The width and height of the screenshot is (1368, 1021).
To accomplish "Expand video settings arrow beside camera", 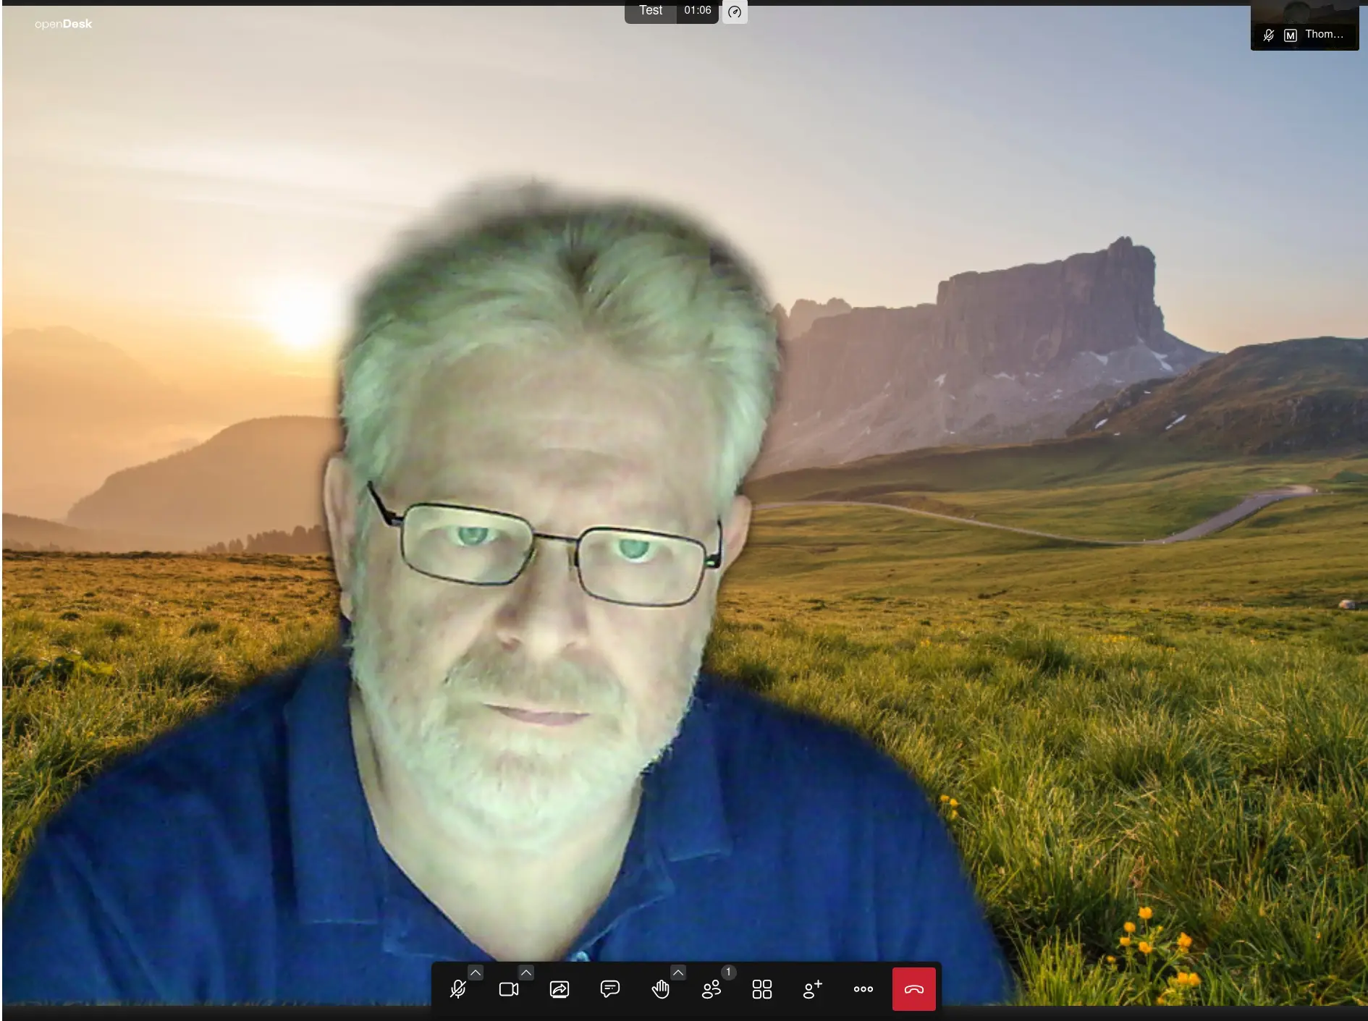I will pyautogui.click(x=526, y=973).
